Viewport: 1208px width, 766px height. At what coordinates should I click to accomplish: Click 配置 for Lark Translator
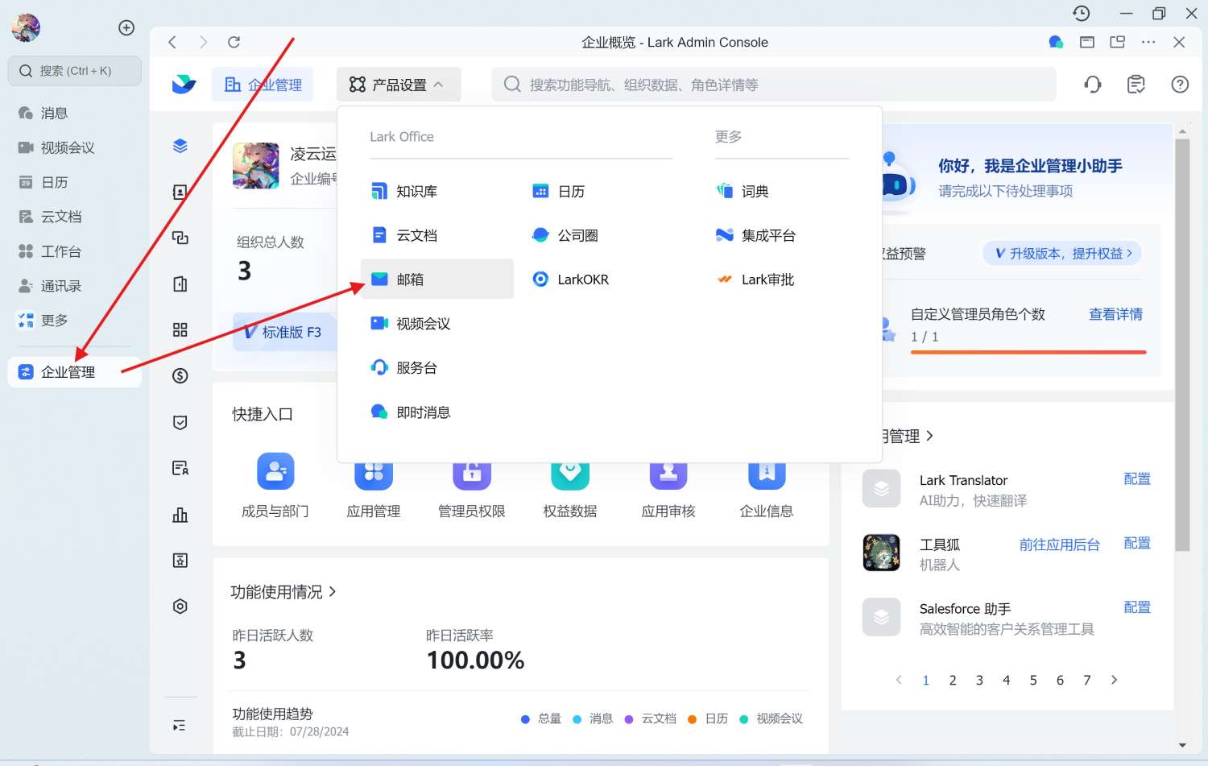point(1137,478)
